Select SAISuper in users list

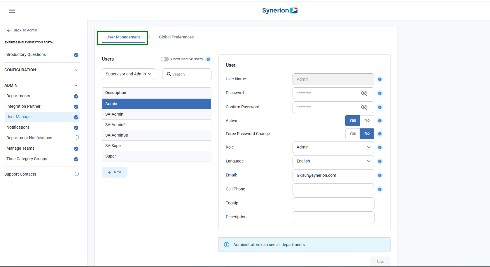click(x=157, y=146)
